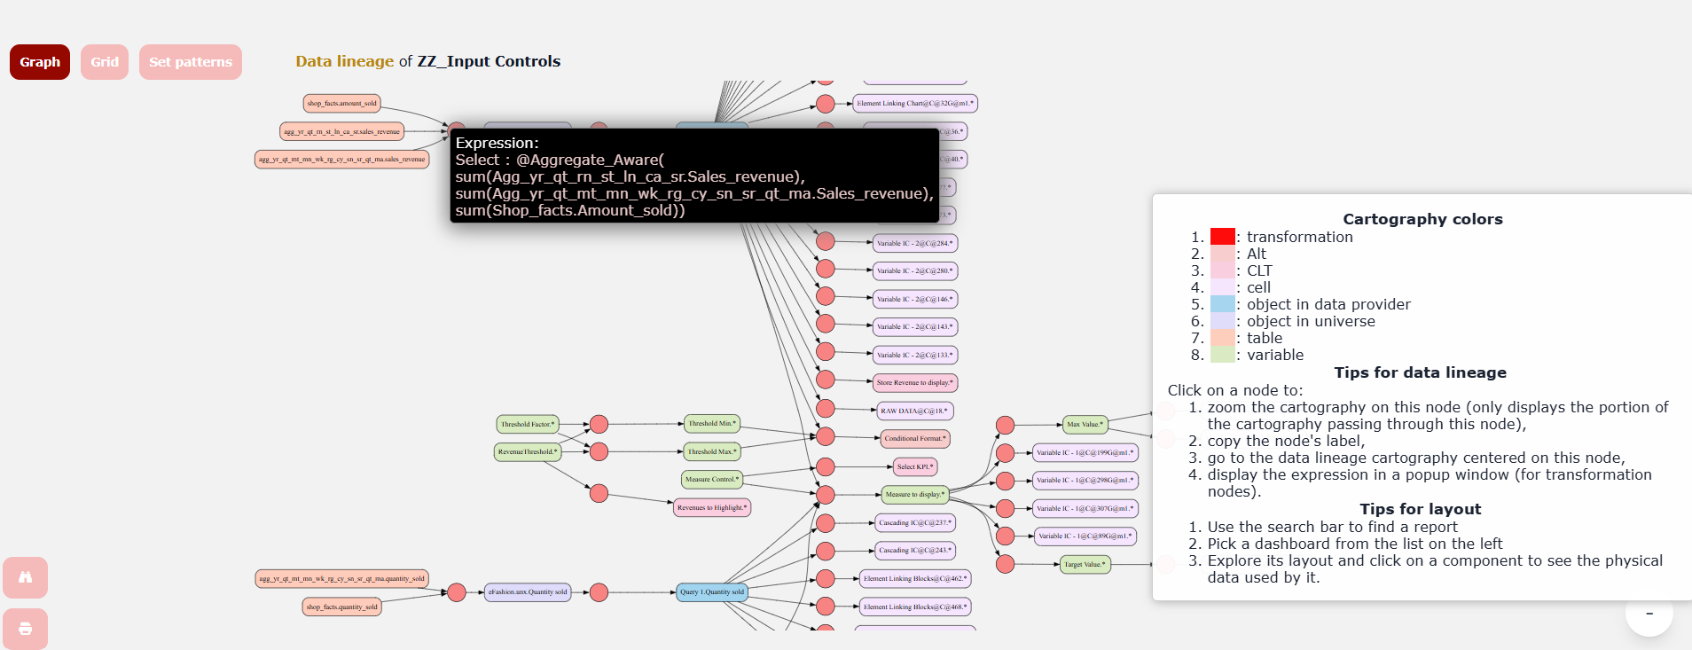Click the Query 1.Quantity sold data provider node
The width and height of the screenshot is (1692, 650).
pyautogui.click(x=712, y=591)
